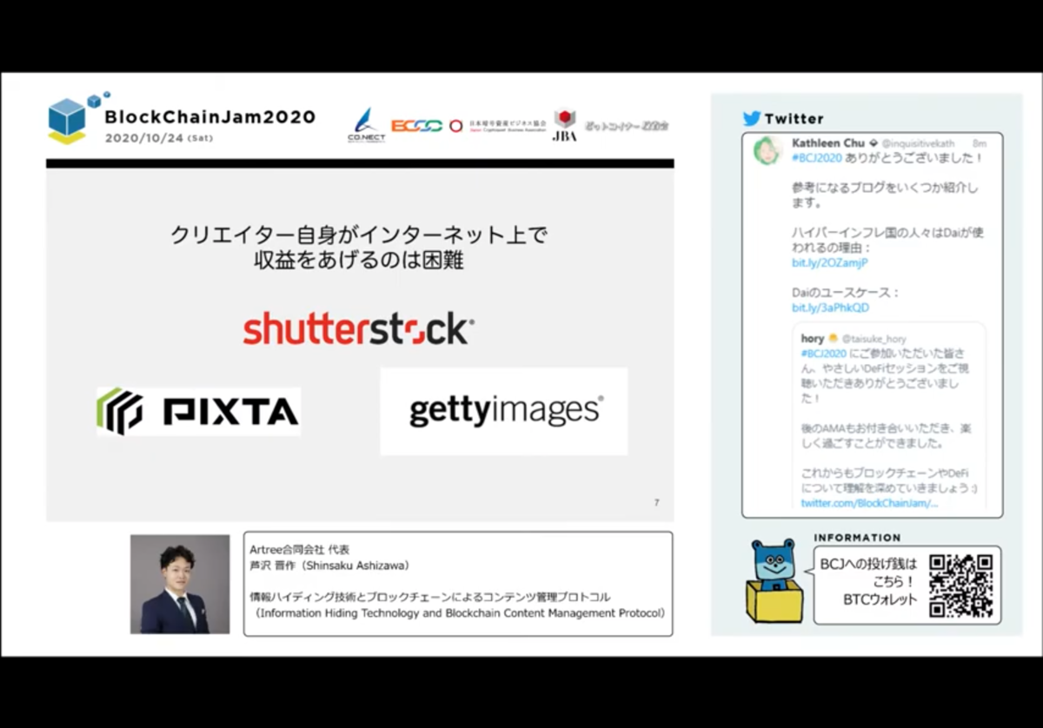Click the @inquisitivekath handle
Image resolution: width=1043 pixels, height=728 pixels.
point(920,142)
